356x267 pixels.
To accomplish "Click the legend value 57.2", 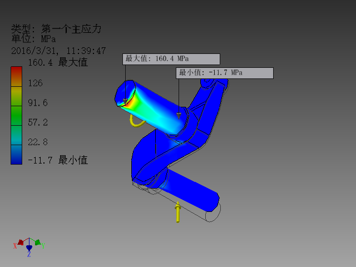I will (38, 122).
